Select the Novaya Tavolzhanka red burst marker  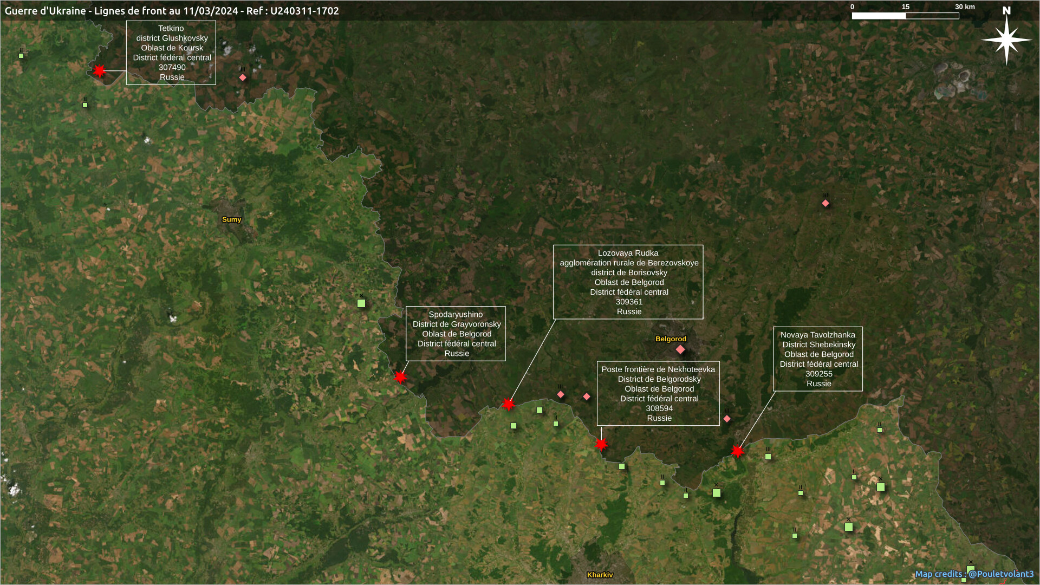click(737, 451)
